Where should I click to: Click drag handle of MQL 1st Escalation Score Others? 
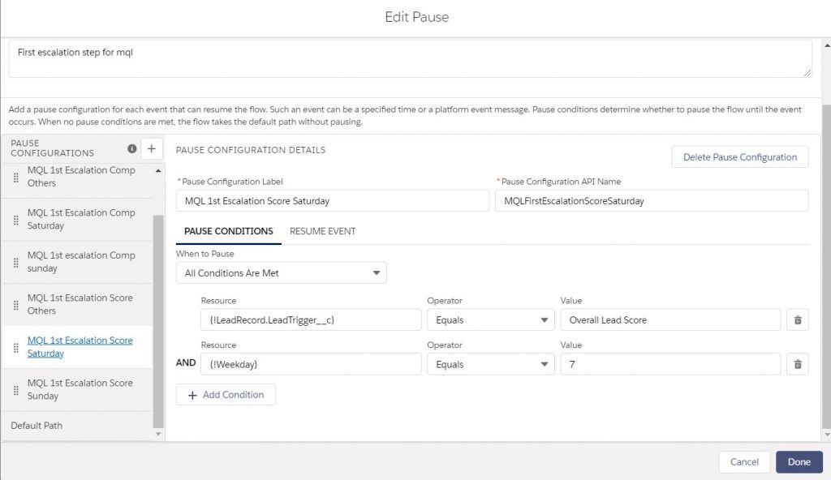coord(15,305)
